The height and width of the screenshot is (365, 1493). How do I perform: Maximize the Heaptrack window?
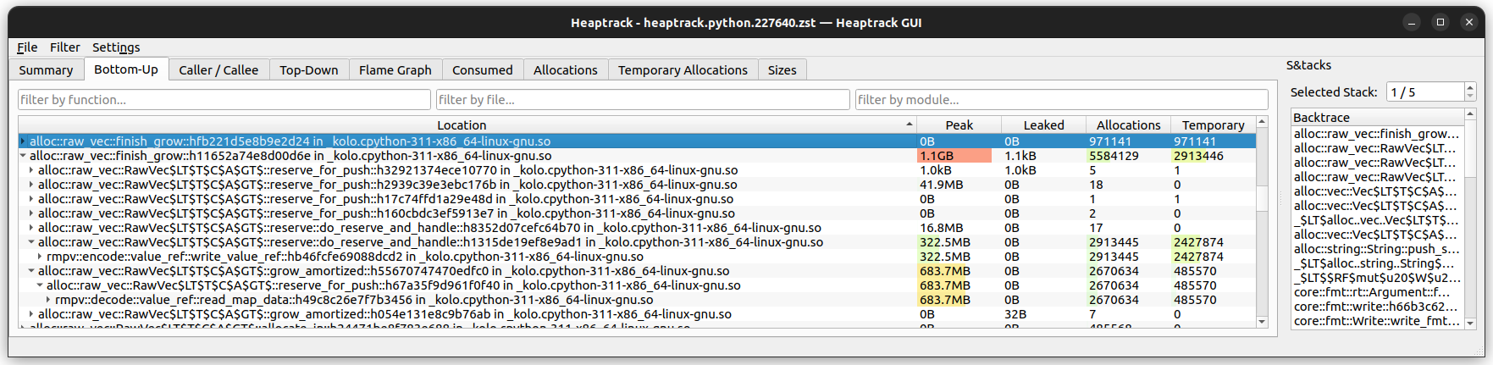pos(1440,22)
